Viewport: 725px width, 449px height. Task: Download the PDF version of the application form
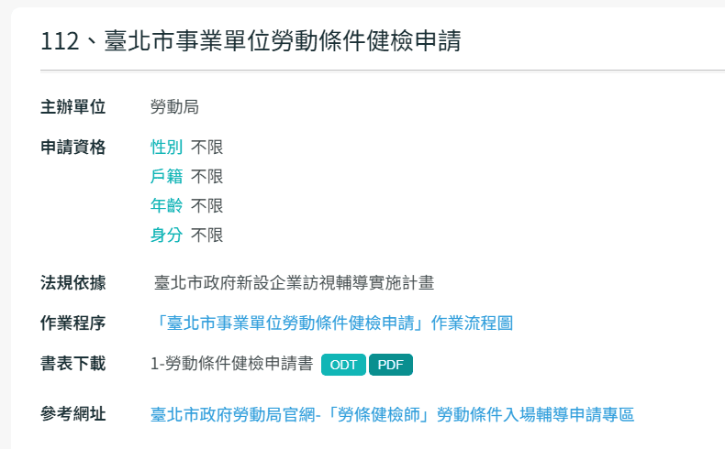tap(391, 365)
